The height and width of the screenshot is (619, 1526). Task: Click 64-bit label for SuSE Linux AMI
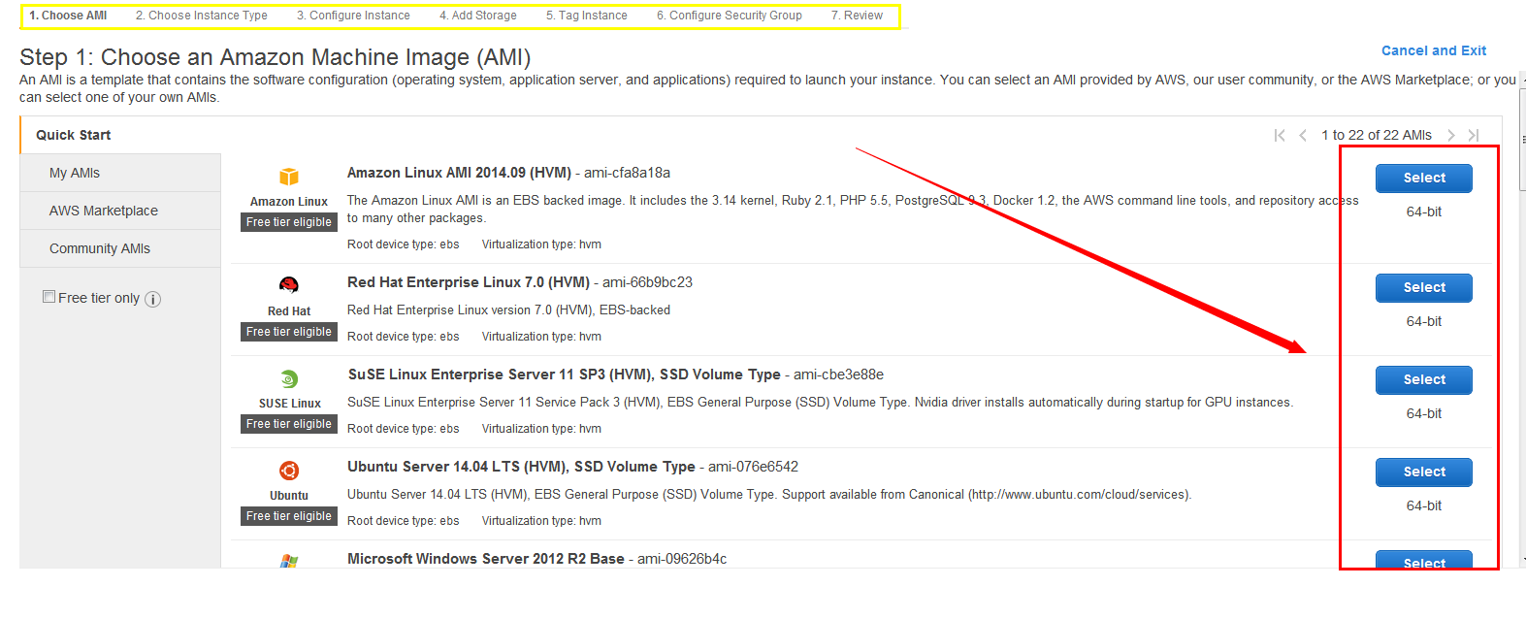coord(1424,413)
